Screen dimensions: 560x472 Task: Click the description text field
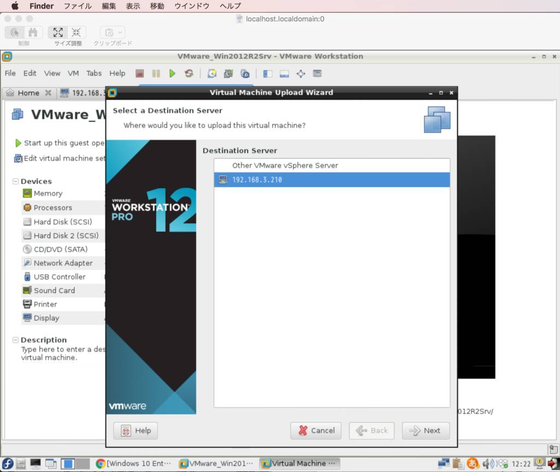click(x=63, y=353)
